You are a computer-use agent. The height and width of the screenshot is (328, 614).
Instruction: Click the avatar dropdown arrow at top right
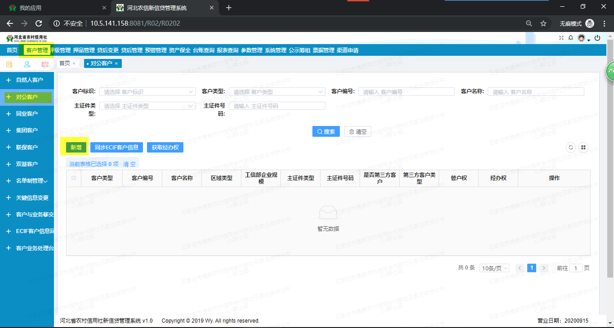[589, 40]
